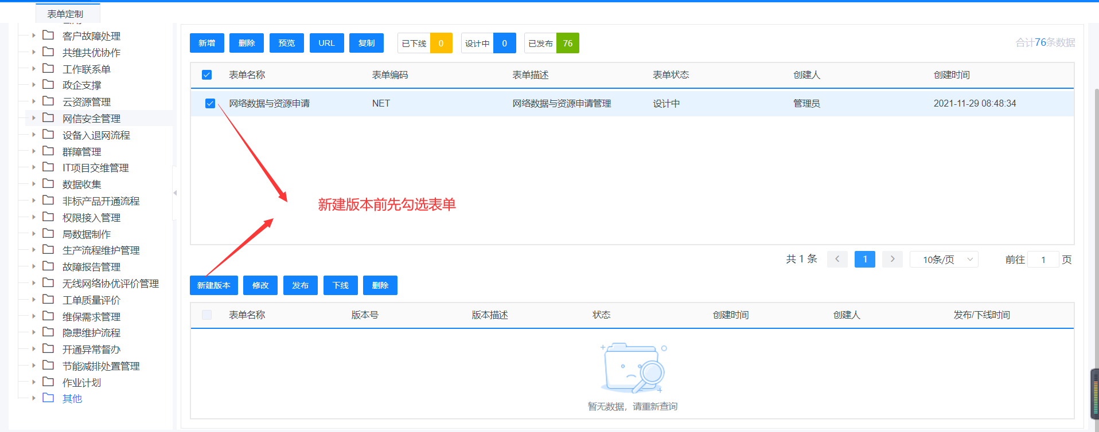Click the folder icon for 隐患维护流程
Viewport: 1099px width, 432px height.
[48, 332]
